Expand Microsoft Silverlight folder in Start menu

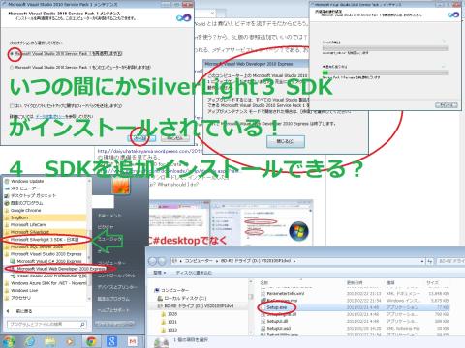point(27,232)
